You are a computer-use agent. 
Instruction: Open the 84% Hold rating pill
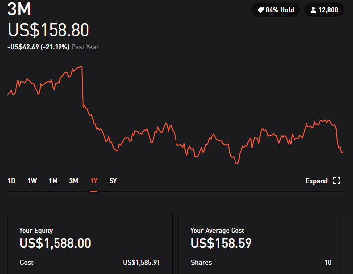click(276, 10)
